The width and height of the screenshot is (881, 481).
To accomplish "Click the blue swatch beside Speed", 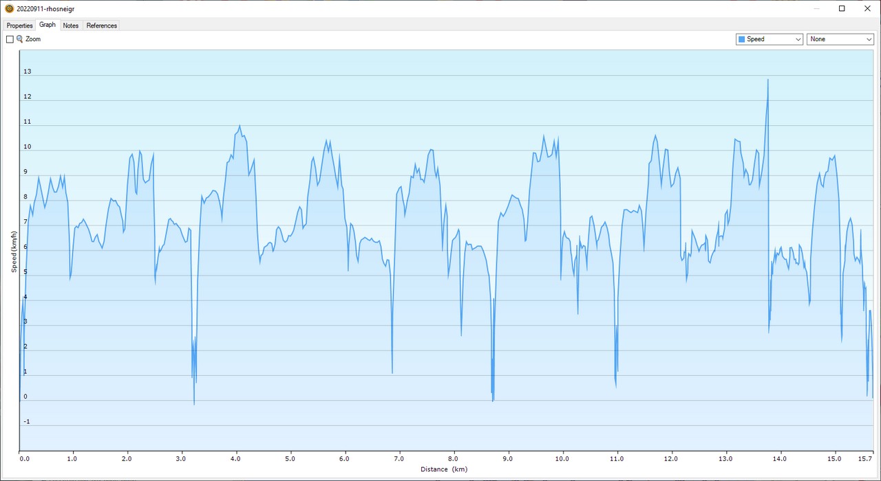I will (x=741, y=39).
